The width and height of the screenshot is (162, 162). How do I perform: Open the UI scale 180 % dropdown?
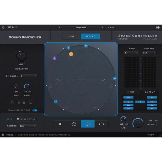[x=12, y=27]
